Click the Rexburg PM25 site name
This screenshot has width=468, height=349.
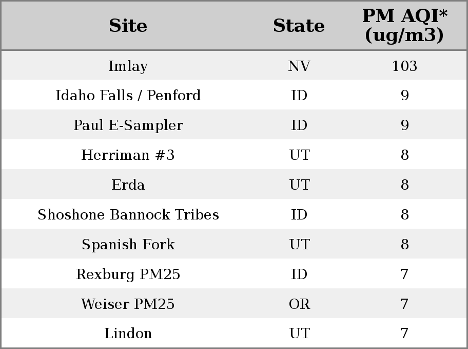point(128,274)
